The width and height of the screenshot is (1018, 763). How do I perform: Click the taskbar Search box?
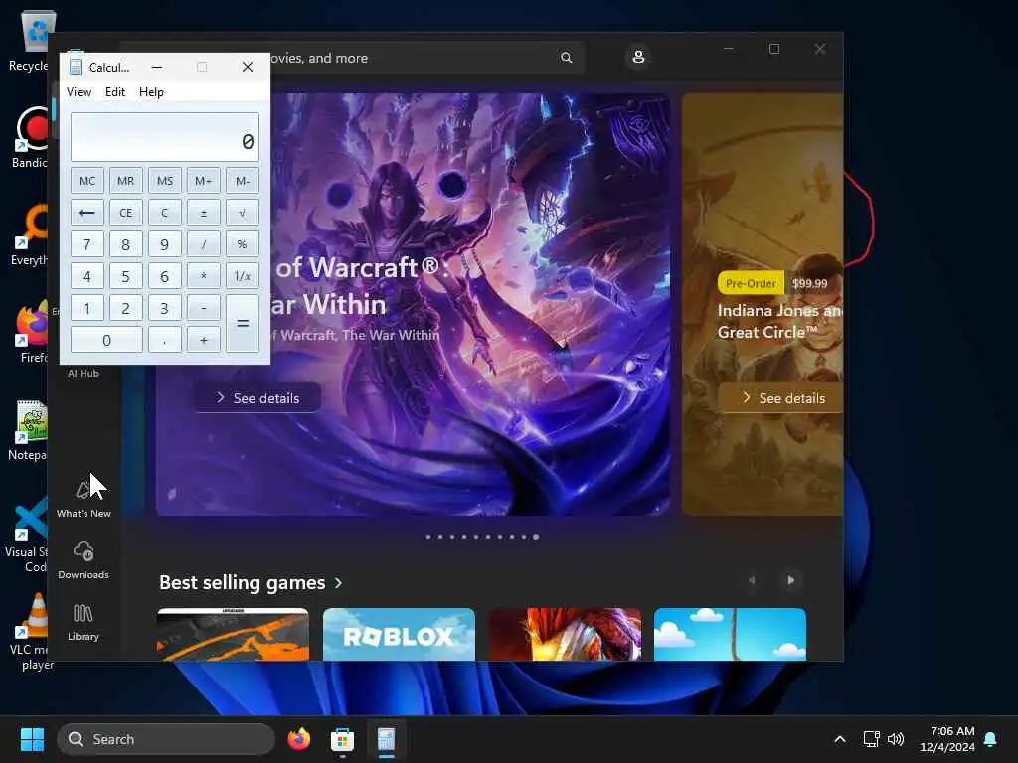(166, 739)
